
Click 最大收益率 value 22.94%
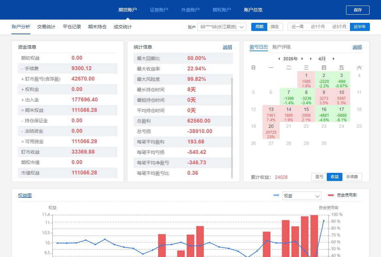click(x=197, y=68)
